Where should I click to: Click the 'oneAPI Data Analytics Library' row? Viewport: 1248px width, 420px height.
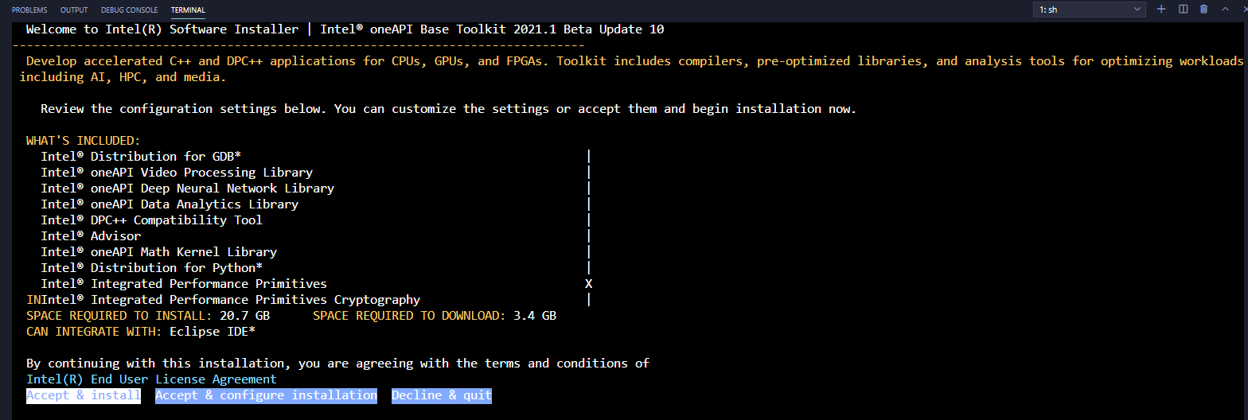tap(170, 204)
